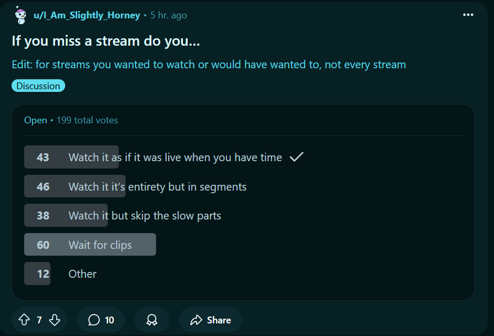
Task: Click the Share button label
Action: pyautogui.click(x=219, y=320)
